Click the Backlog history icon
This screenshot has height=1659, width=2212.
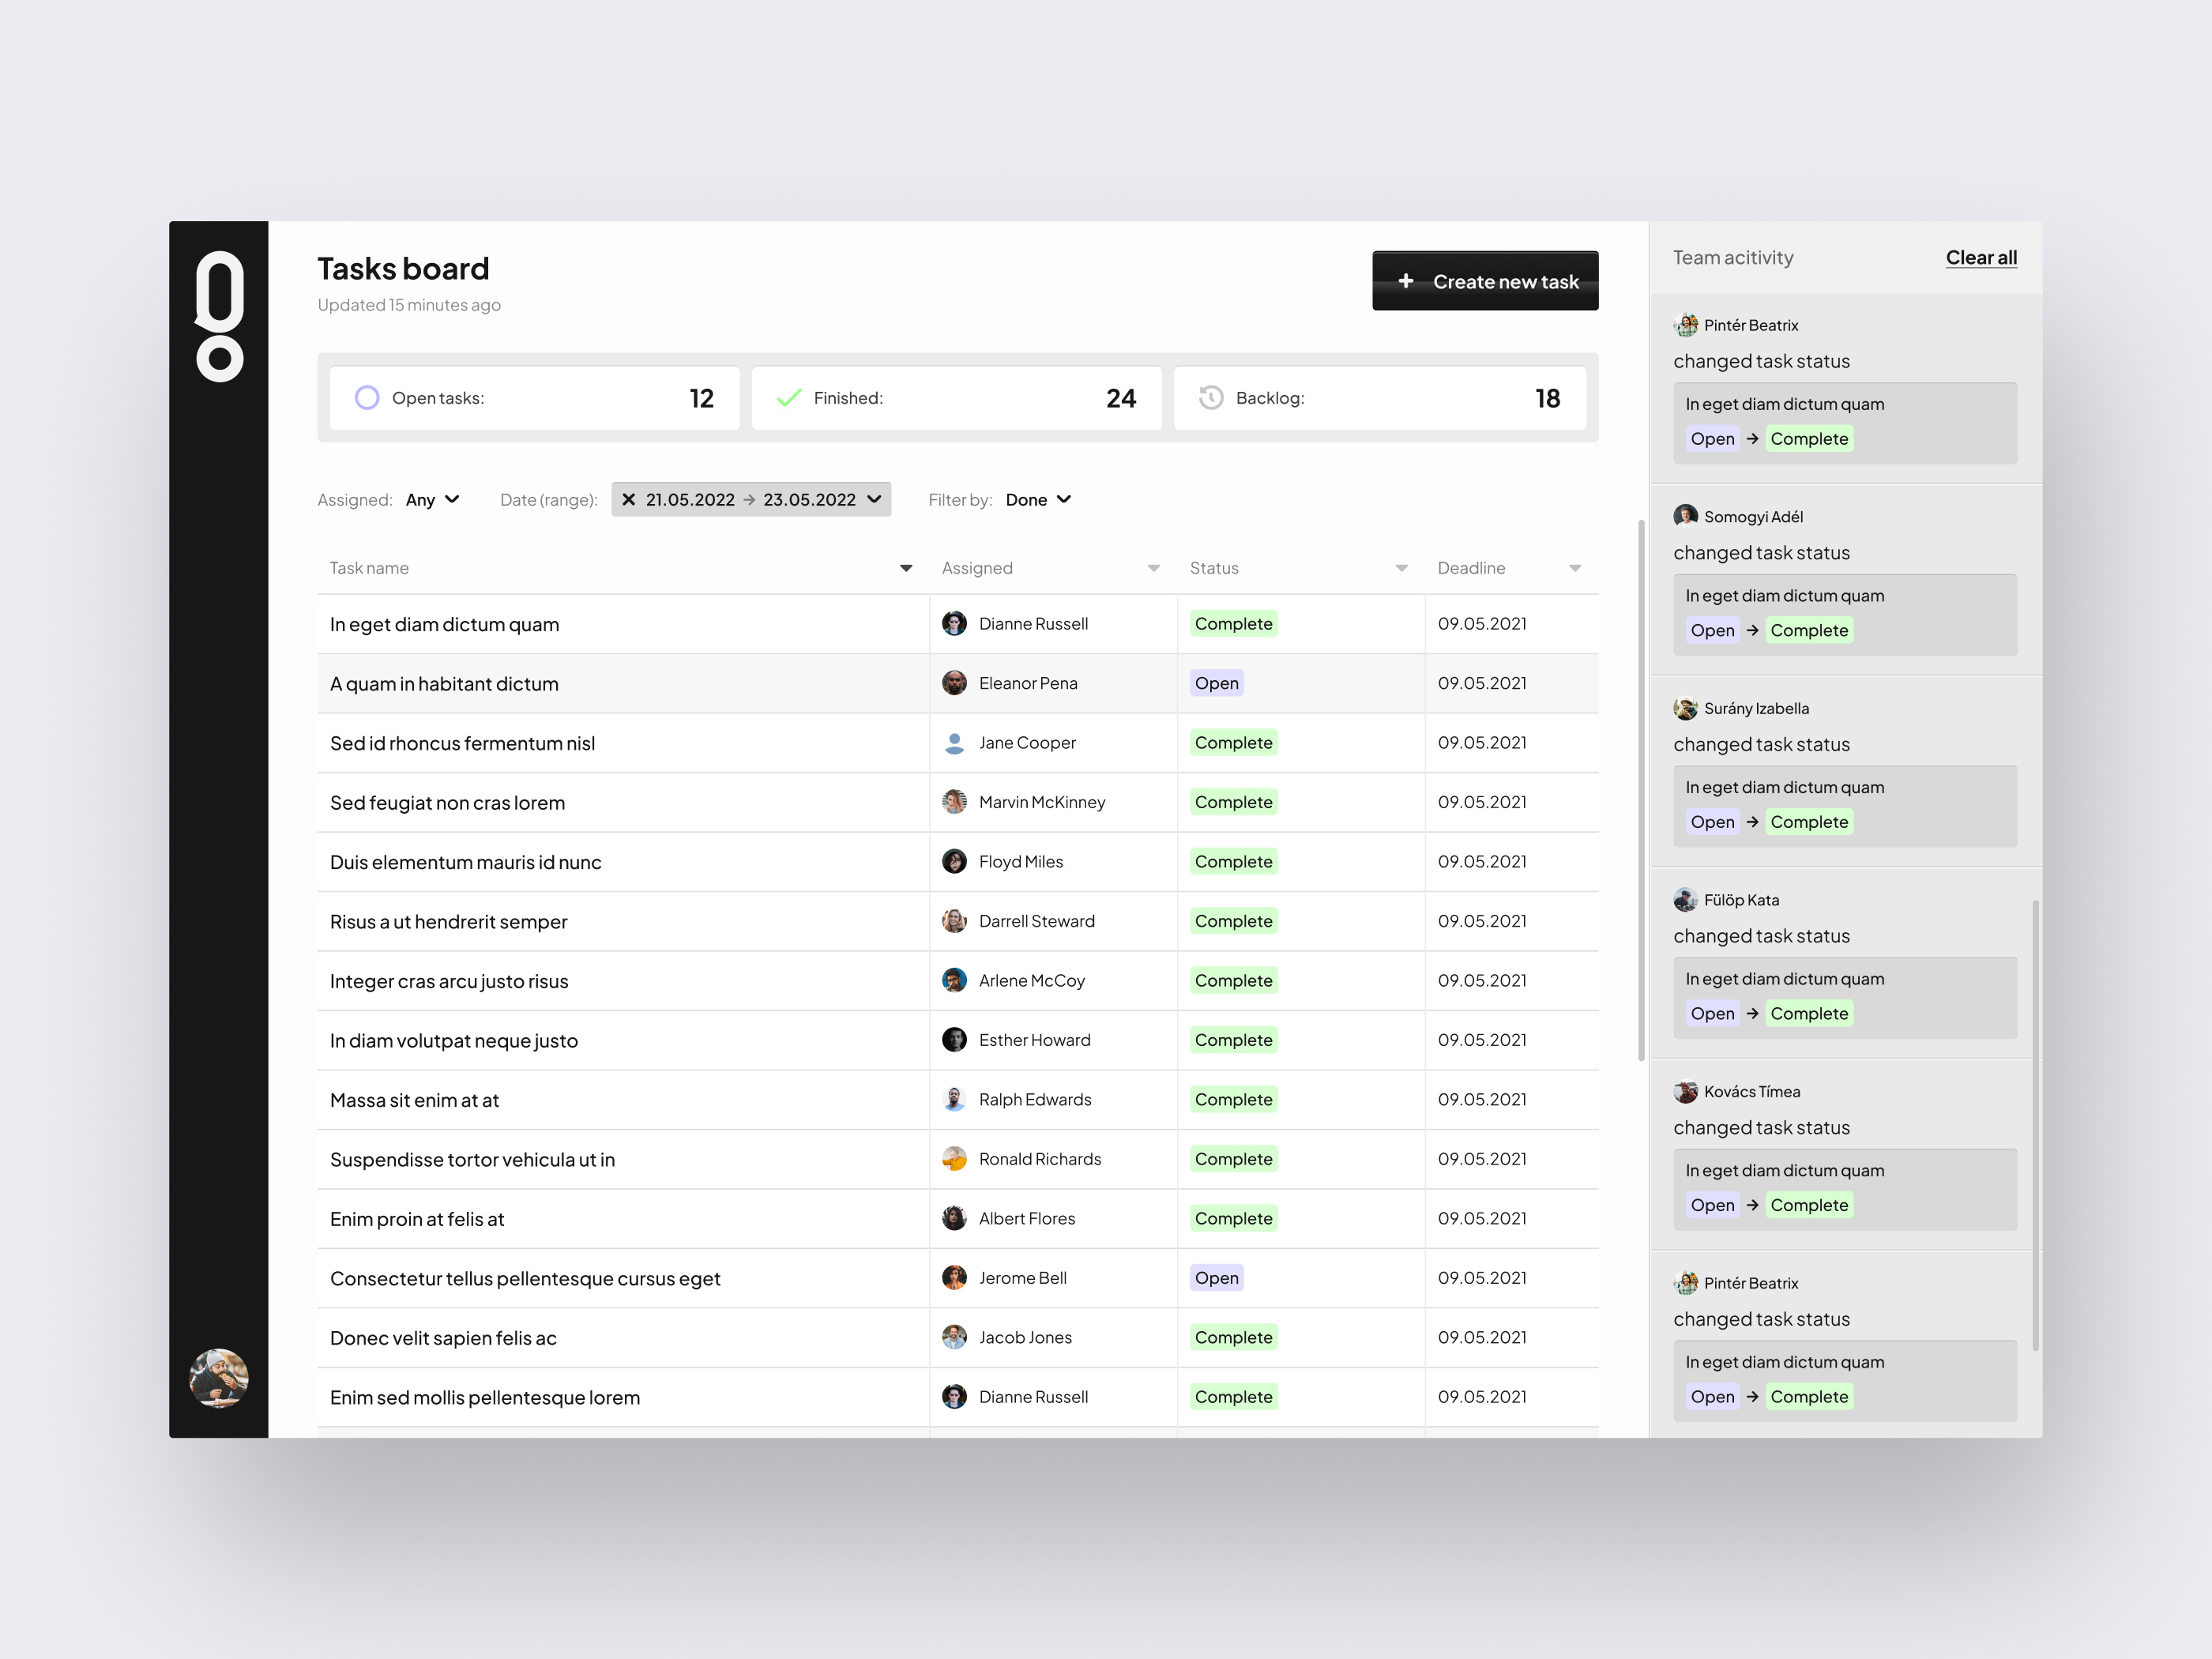click(1211, 397)
